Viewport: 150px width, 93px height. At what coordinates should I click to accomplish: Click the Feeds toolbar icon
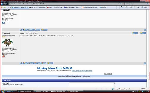pyautogui.click(x=126, y=7)
